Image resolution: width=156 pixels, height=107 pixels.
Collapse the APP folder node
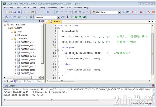12,32
